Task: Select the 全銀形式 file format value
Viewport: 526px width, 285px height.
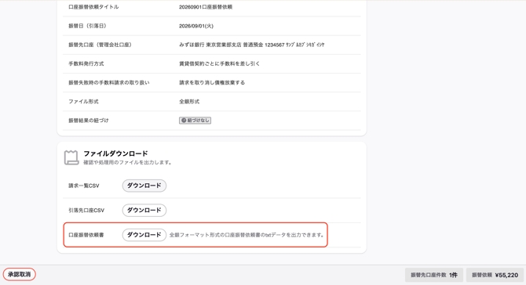Action: (189, 102)
